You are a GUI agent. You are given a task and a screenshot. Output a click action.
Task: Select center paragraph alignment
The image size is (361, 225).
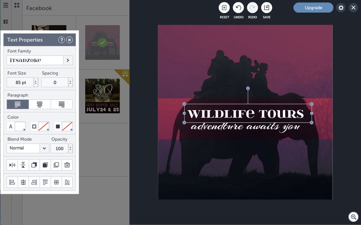pyautogui.click(x=40, y=104)
